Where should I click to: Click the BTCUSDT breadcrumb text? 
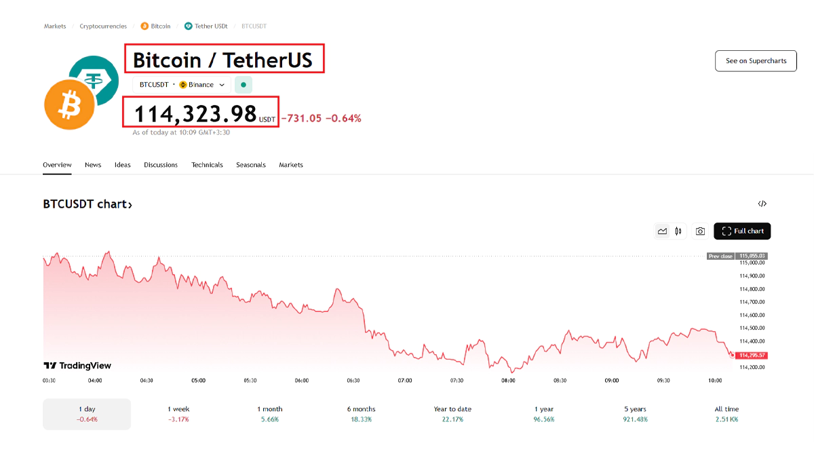254,26
